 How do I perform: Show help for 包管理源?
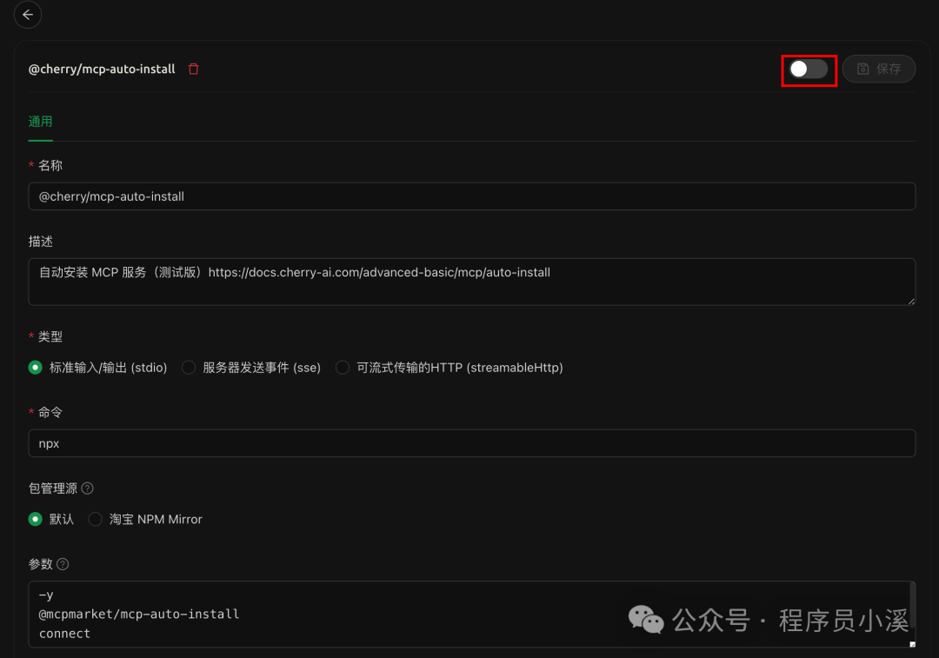pos(88,489)
